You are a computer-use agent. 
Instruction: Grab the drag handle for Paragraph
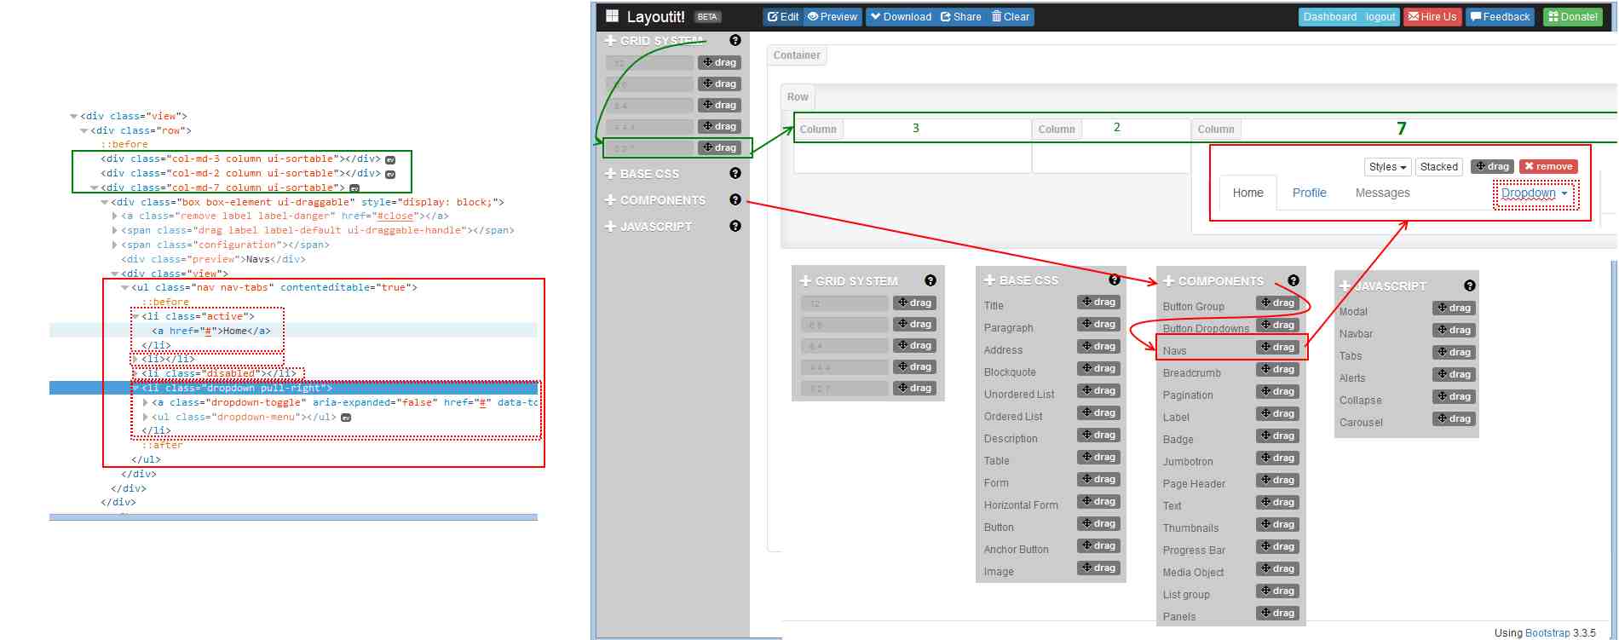tap(1098, 324)
